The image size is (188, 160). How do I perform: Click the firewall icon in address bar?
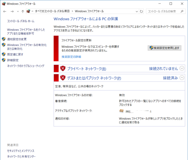pyautogui.click(x=28, y=11)
